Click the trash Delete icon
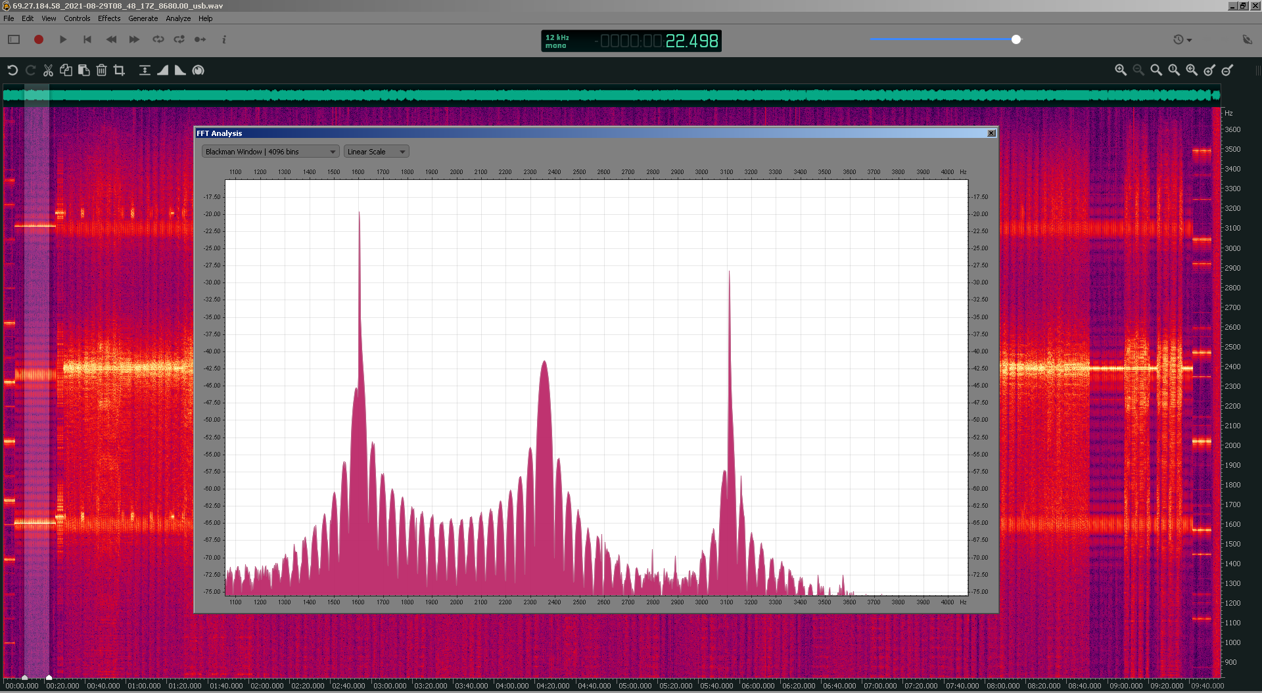Screen dimensions: 1262x693 [101, 70]
